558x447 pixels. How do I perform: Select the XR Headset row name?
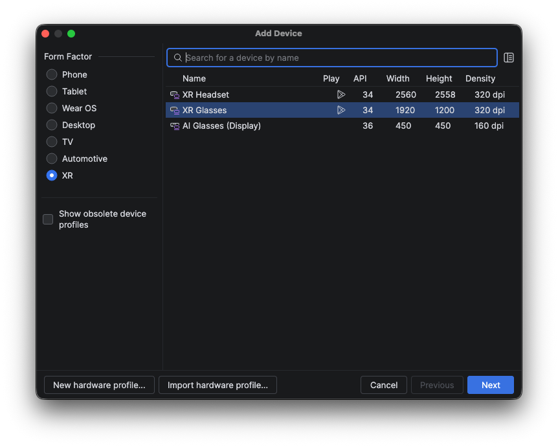206,94
